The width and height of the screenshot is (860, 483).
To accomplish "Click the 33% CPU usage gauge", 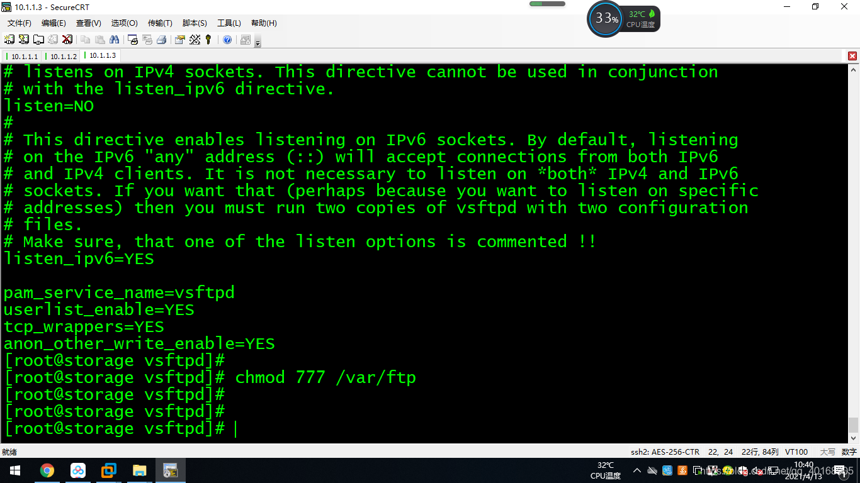I will coord(605,18).
